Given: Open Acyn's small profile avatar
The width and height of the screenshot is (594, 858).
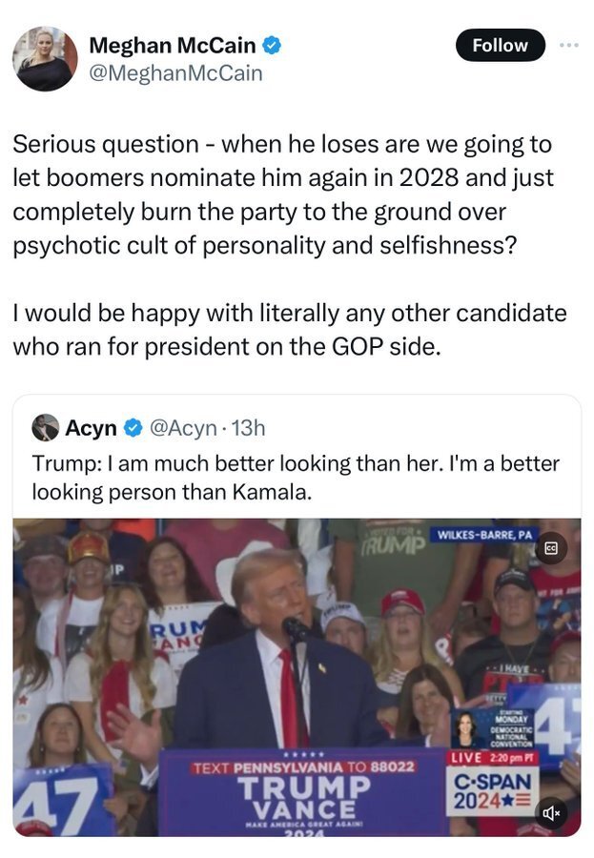Looking at the screenshot, I should click(x=45, y=427).
